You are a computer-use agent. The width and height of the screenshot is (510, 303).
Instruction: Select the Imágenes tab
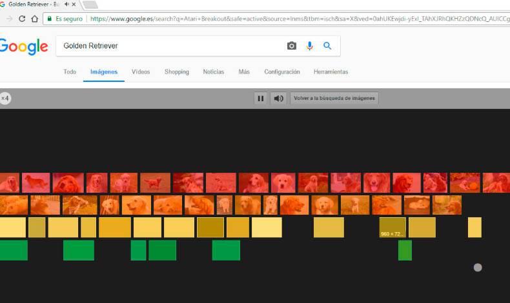coord(104,72)
